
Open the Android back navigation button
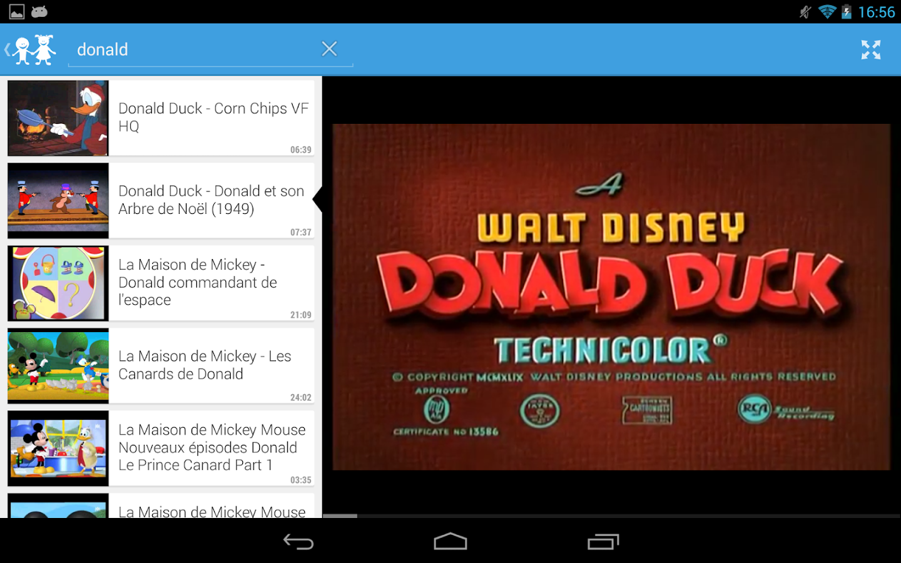point(298,542)
